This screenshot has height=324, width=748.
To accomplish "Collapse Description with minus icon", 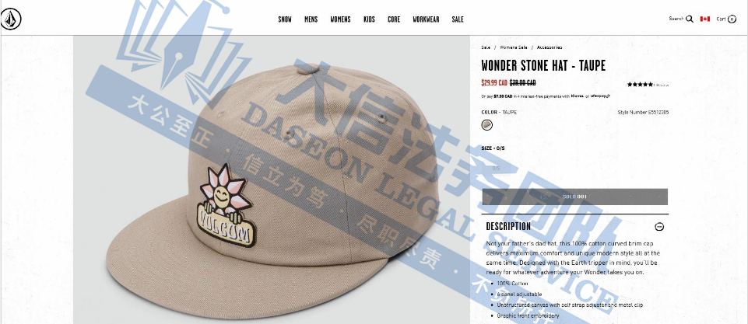I will tap(659, 227).
